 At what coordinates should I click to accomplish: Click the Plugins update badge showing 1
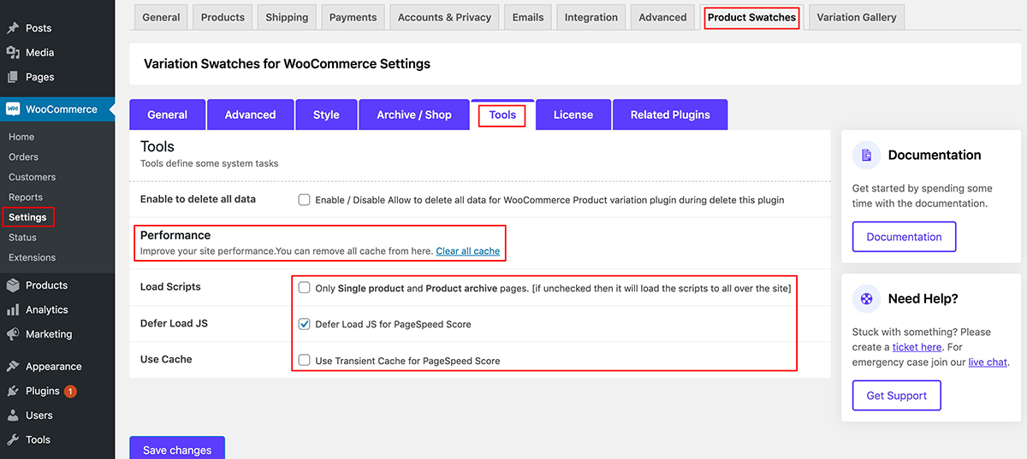pos(70,391)
